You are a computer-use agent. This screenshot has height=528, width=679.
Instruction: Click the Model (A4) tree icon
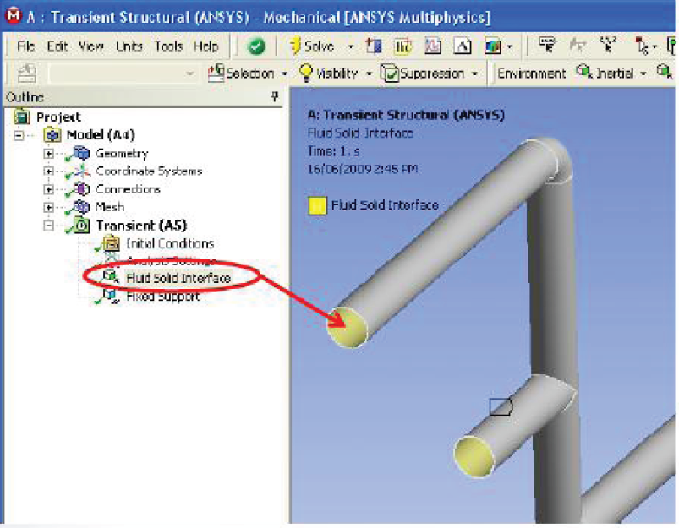pos(52,135)
